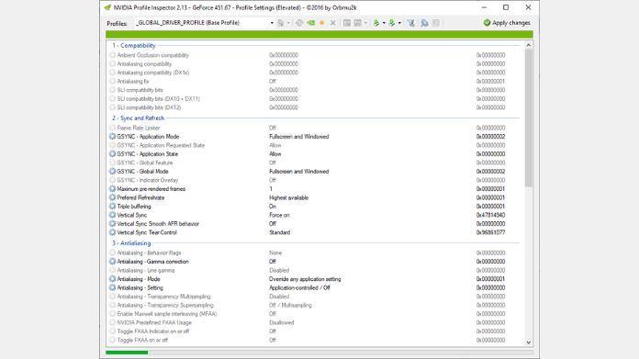Click the refresh profile toolbar icon
This screenshot has width=639, height=359.
(x=299, y=23)
